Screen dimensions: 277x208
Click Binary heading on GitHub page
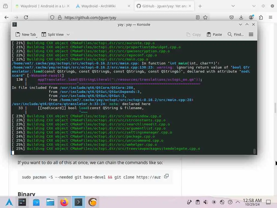click(x=26, y=194)
